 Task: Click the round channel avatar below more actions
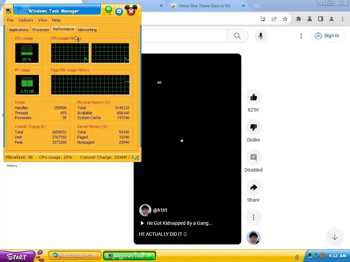[x=254, y=237]
